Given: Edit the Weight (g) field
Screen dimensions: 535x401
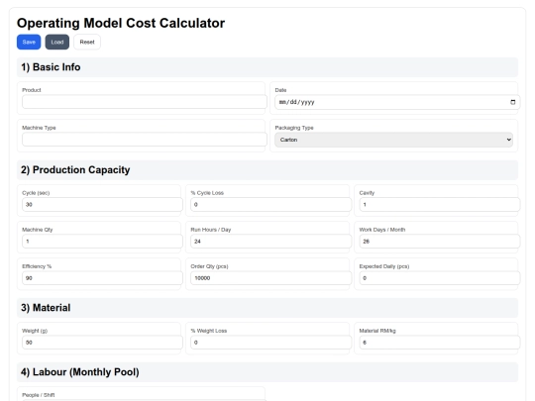Looking at the screenshot, I should (102, 343).
